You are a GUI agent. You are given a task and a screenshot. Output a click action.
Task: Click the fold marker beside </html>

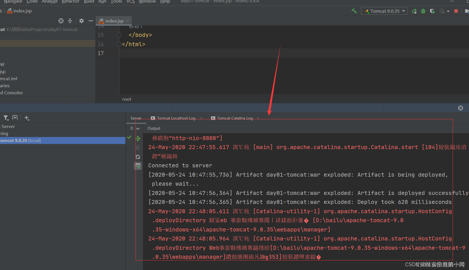[119, 44]
